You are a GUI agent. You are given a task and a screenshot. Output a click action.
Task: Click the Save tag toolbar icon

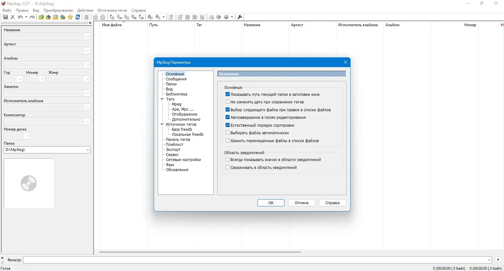click(6, 17)
